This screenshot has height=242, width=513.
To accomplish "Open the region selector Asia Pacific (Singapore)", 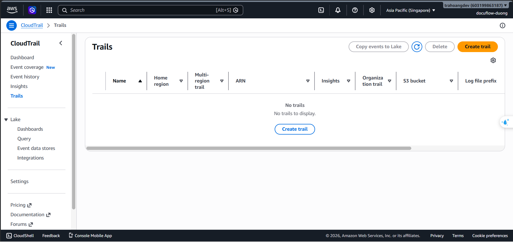I will (x=410, y=10).
